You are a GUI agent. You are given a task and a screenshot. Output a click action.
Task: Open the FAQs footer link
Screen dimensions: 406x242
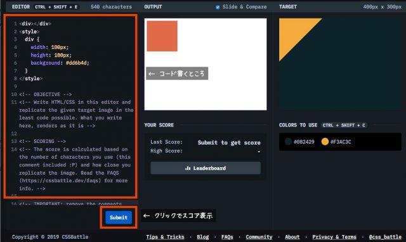[227, 237]
